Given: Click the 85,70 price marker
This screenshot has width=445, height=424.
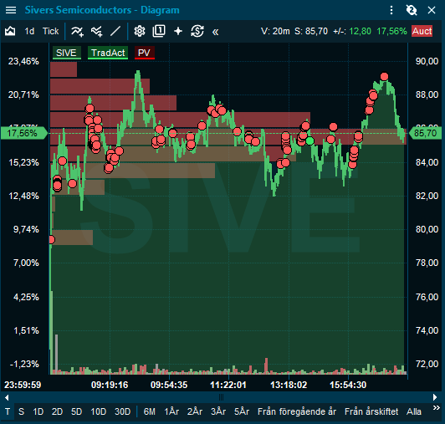Looking at the screenshot, I should point(425,133).
